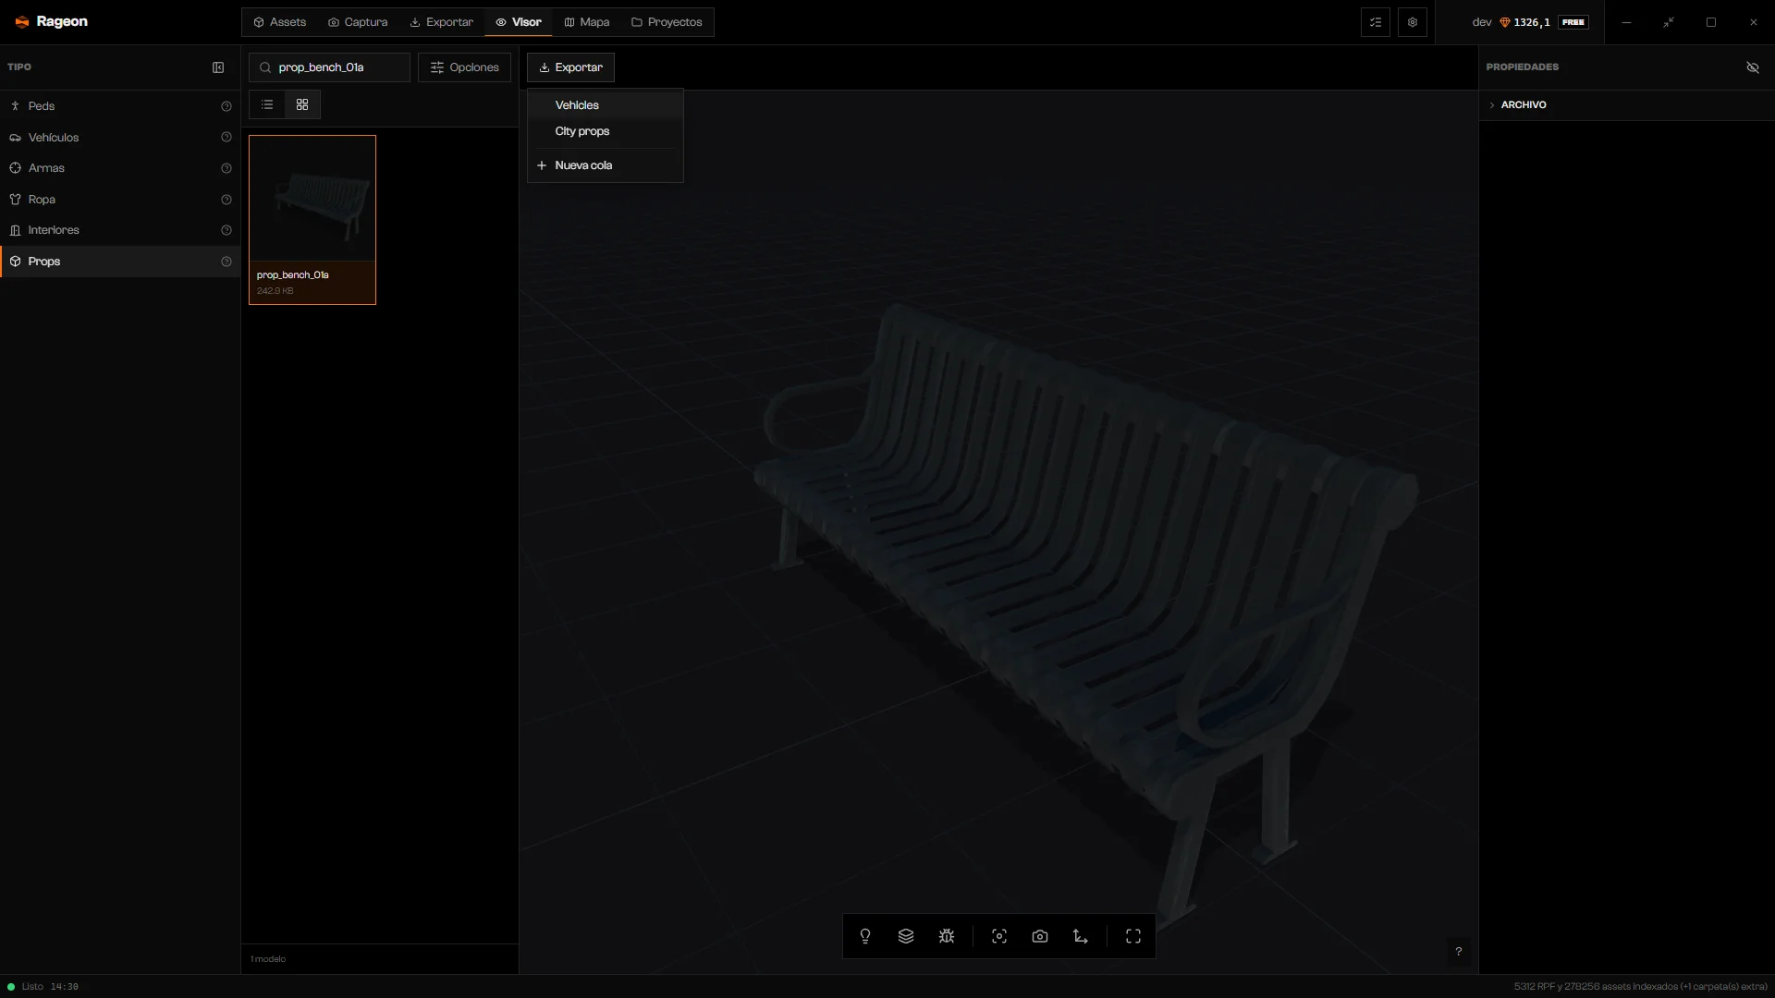The width and height of the screenshot is (1775, 998).
Task: Open the Proyectos tab
Action: 667,22
